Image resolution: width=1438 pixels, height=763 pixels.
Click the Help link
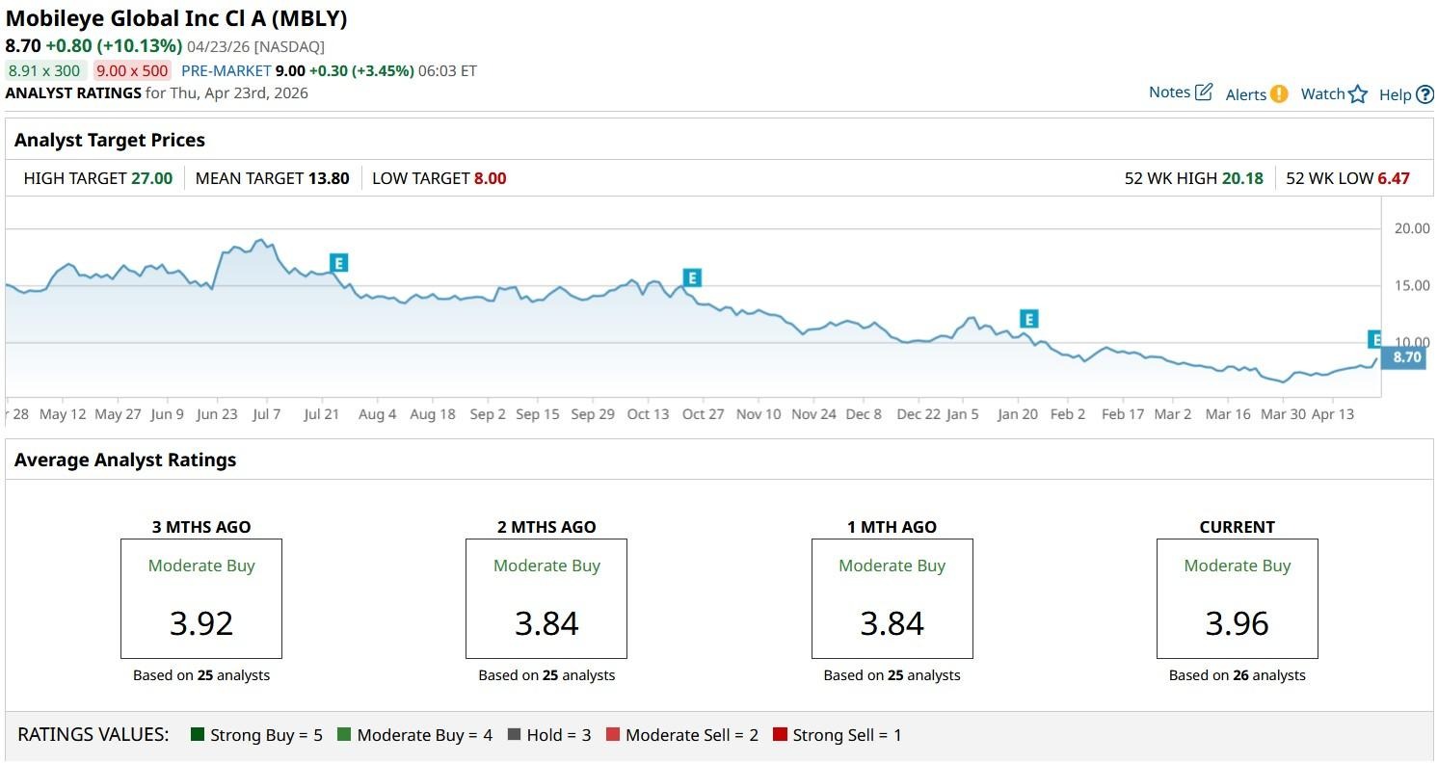[x=1395, y=94]
